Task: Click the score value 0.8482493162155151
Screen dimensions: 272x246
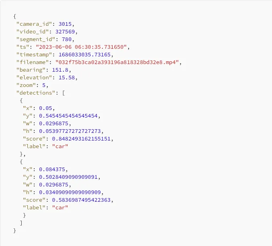Action: [81, 139]
